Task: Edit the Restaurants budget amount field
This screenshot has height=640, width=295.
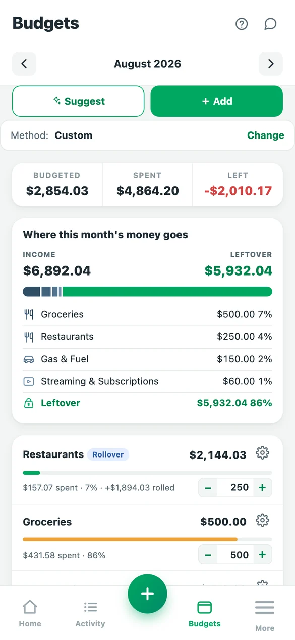Action: point(235,488)
